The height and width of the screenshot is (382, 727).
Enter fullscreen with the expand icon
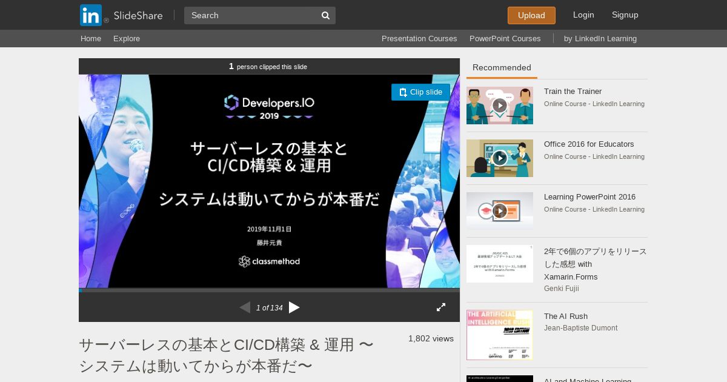pyautogui.click(x=441, y=307)
